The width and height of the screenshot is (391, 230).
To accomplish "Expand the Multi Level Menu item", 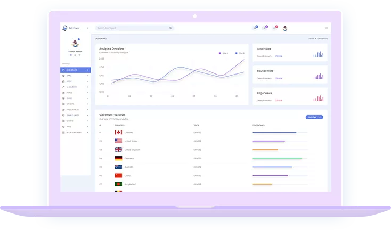I will [75, 132].
